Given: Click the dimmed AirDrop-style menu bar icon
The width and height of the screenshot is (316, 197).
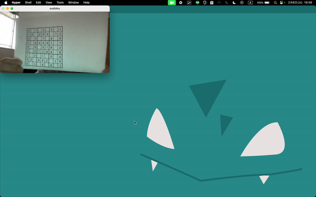Looking at the screenshot, I should point(219,3).
